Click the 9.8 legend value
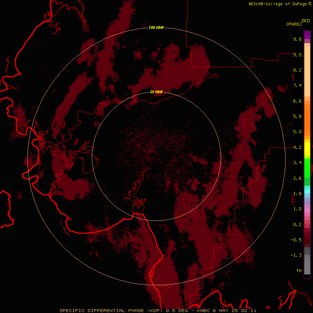The height and width of the screenshot is (313, 313). click(x=297, y=39)
